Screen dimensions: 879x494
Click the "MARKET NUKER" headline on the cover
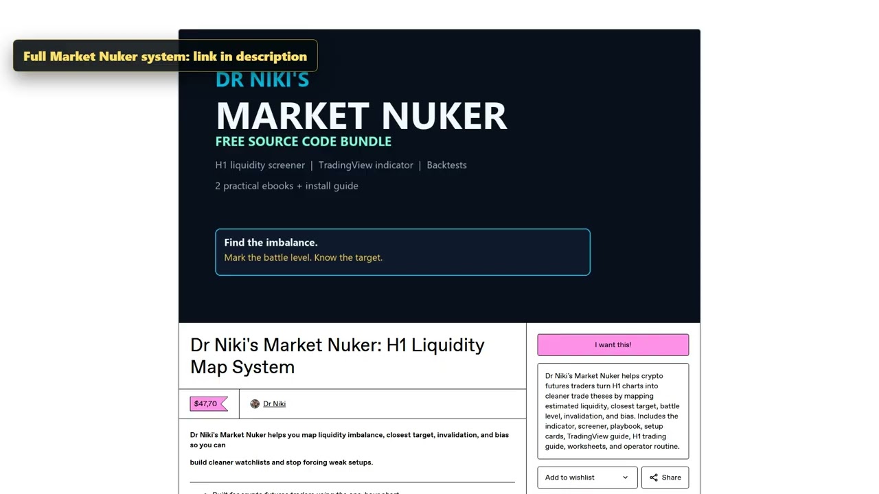[361, 116]
